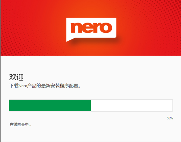Click the 50% progress percentage label
Screen dimensions: 181x142
[170, 118]
